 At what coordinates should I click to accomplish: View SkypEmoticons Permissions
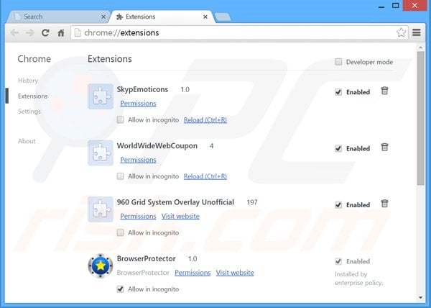pos(138,104)
